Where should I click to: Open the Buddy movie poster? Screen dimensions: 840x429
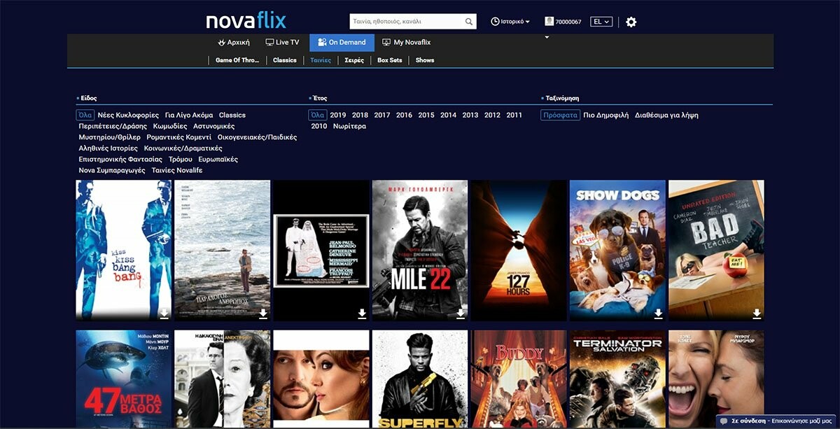coord(518,379)
